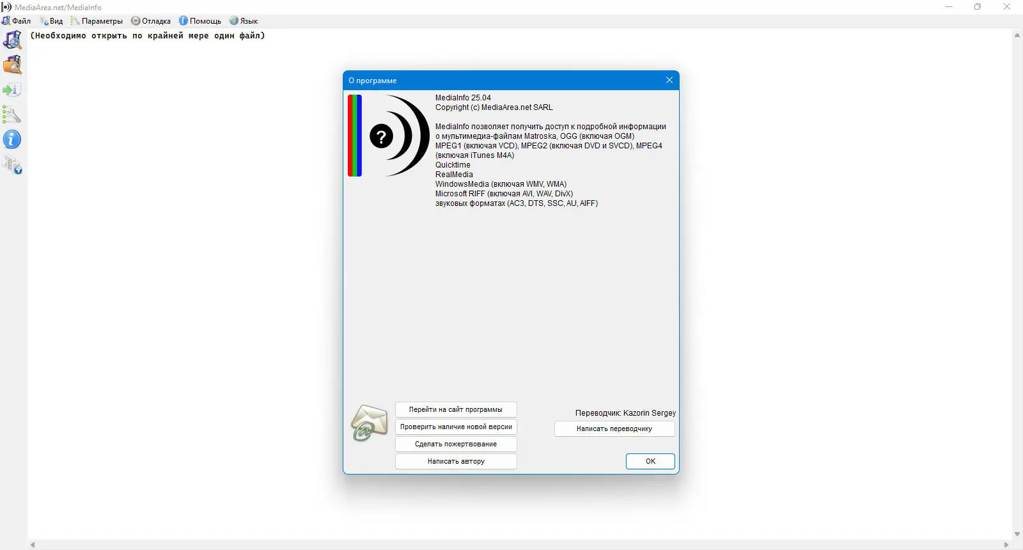Click the envelope mail icon in the dialog
The width and height of the screenshot is (1023, 550).
(369, 423)
